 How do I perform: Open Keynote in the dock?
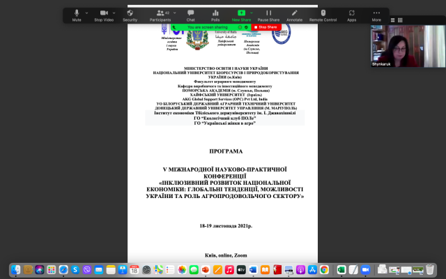tap(123, 270)
